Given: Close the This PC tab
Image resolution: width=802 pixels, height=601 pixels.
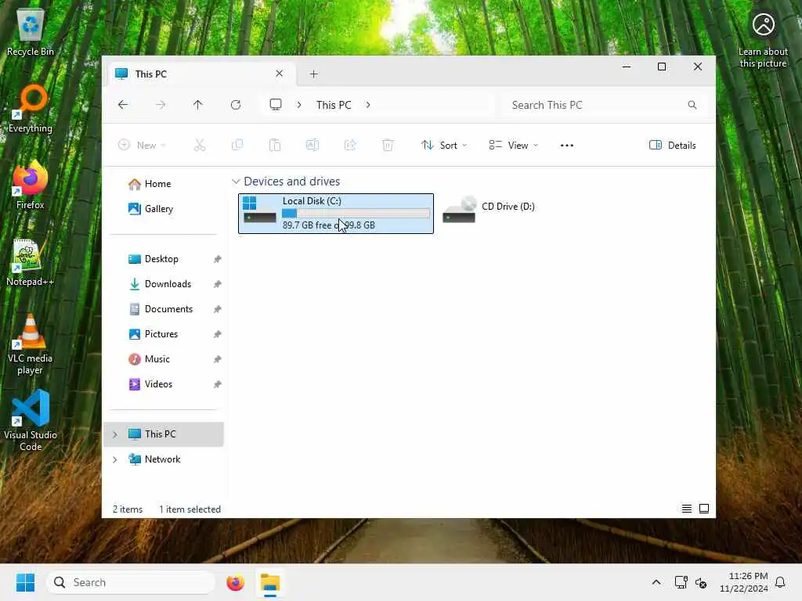Looking at the screenshot, I should (x=280, y=74).
